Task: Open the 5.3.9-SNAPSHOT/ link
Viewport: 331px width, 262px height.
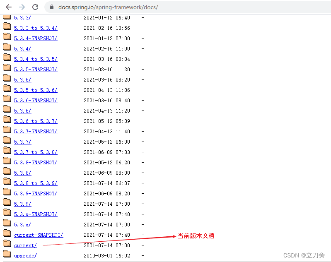Action: point(36,193)
